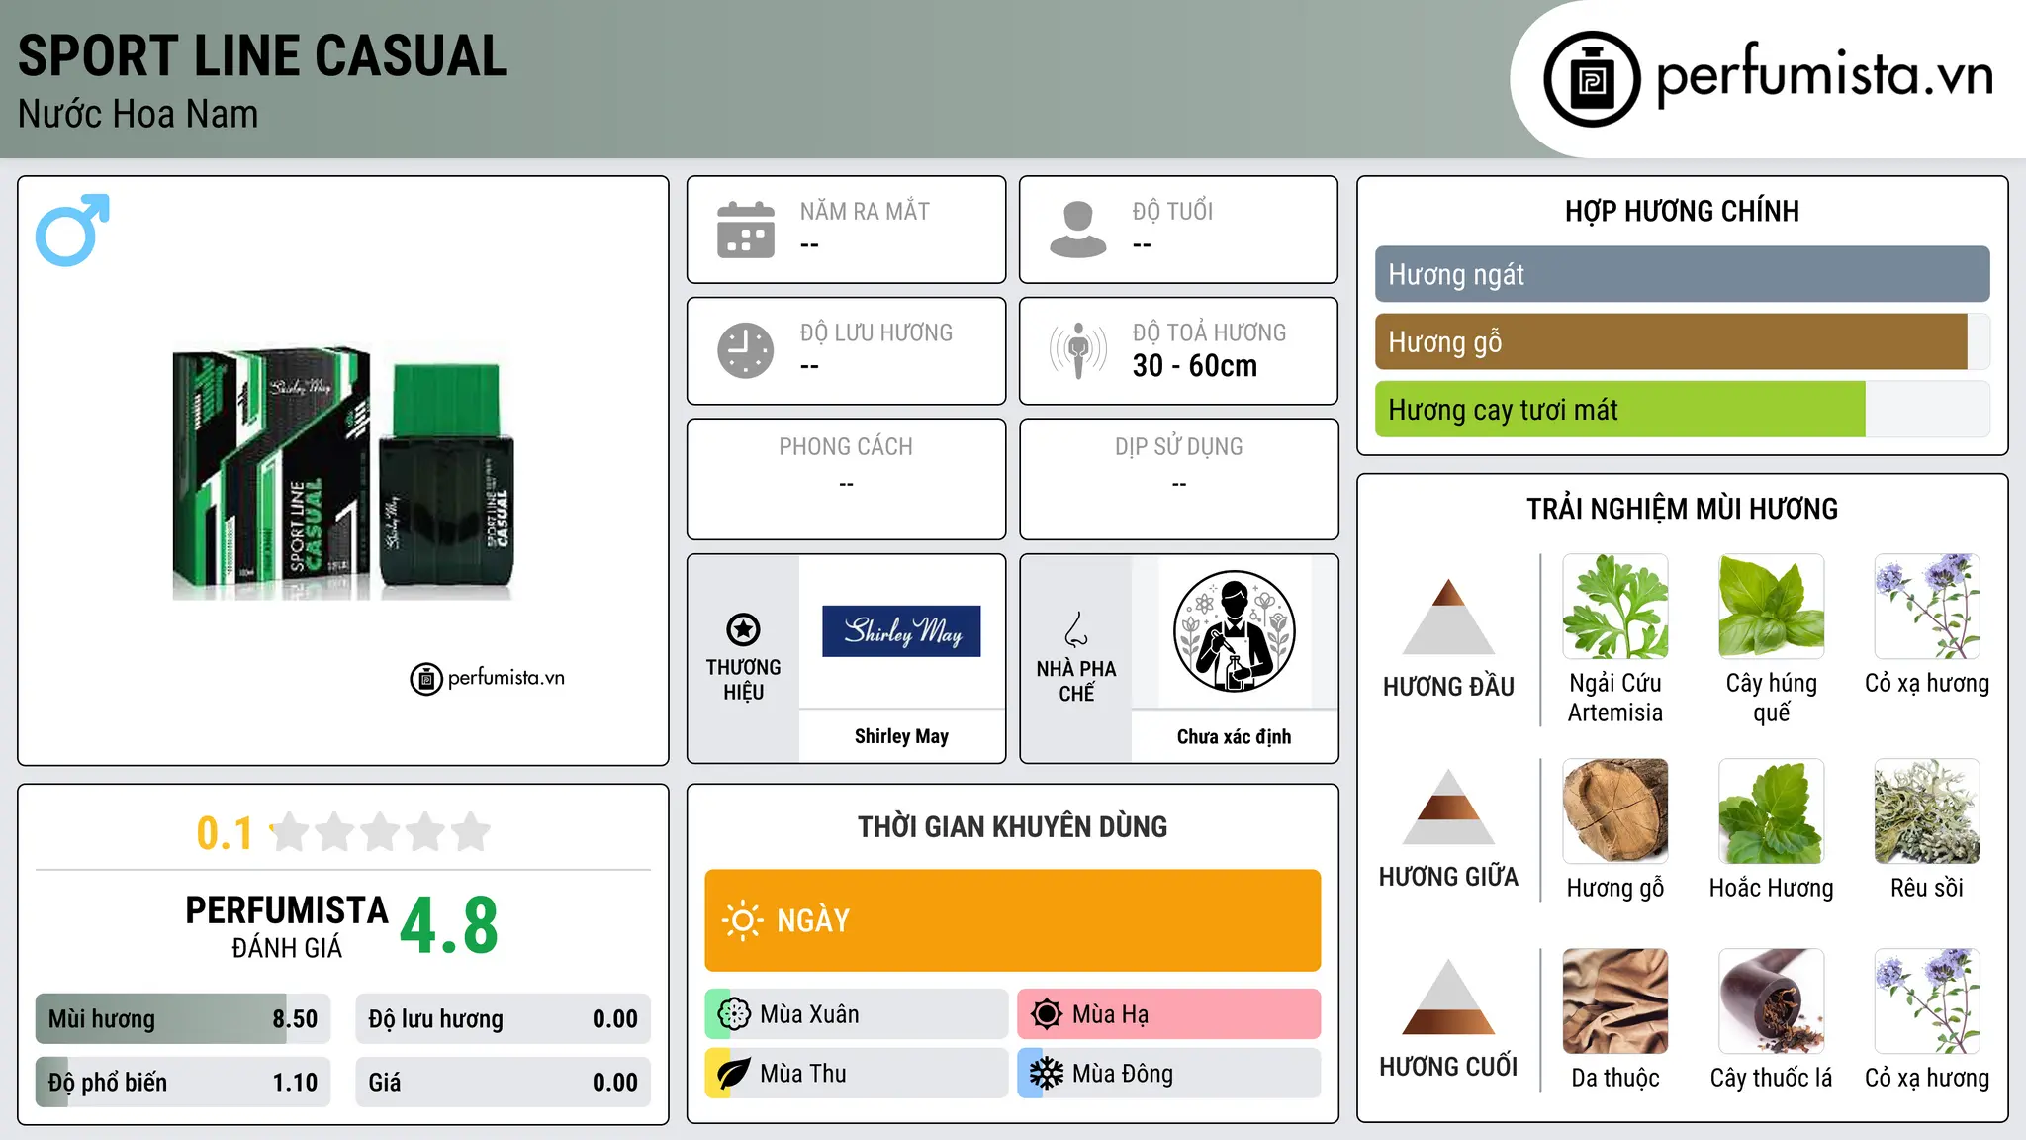This screenshot has width=2026, height=1140.
Task: Select the Mùa Đông season label
Action: click(x=1123, y=1074)
